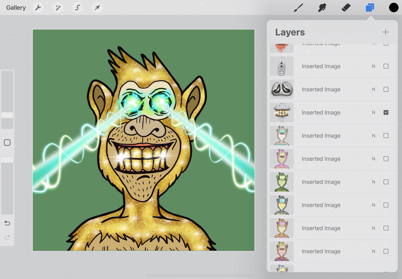This screenshot has width=402, height=279.
Task: Select the green ape layer thumbnail
Action: [x=282, y=182]
